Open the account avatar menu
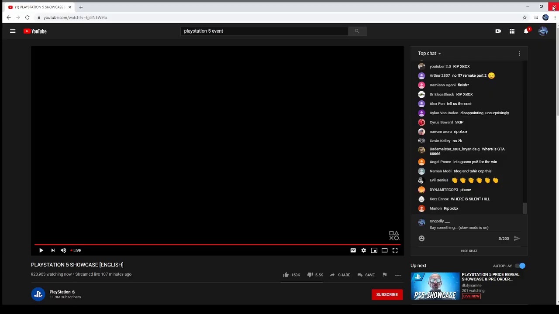The height and width of the screenshot is (314, 559). point(543,31)
